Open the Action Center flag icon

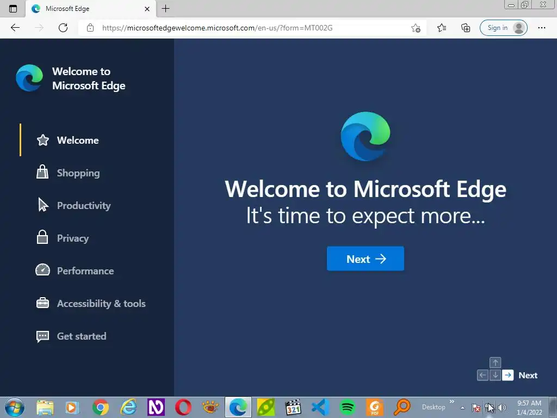coord(476,408)
